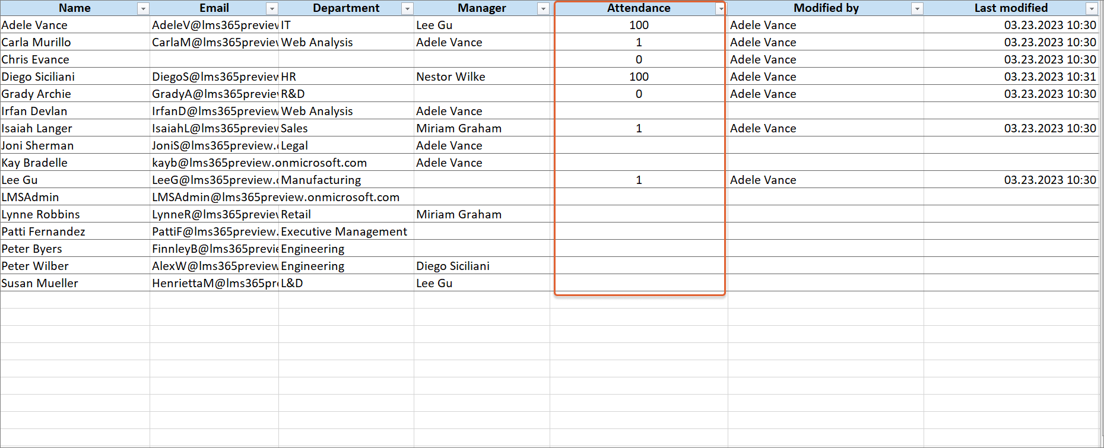Click the Executive Management department cell
Screen dimensions: 1104x448
[x=344, y=231]
